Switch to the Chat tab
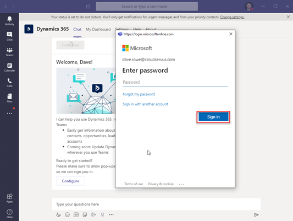The image size is (293, 221). 77,29
